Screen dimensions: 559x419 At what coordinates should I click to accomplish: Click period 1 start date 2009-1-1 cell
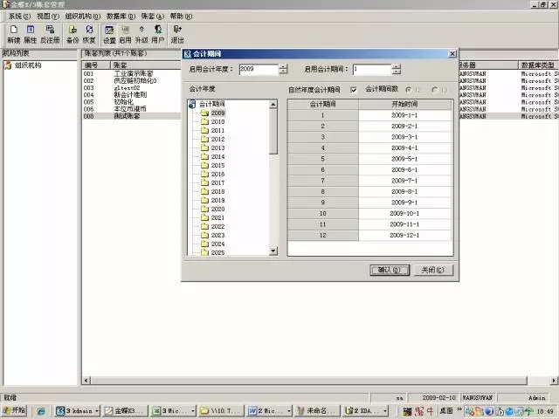[x=404, y=115]
